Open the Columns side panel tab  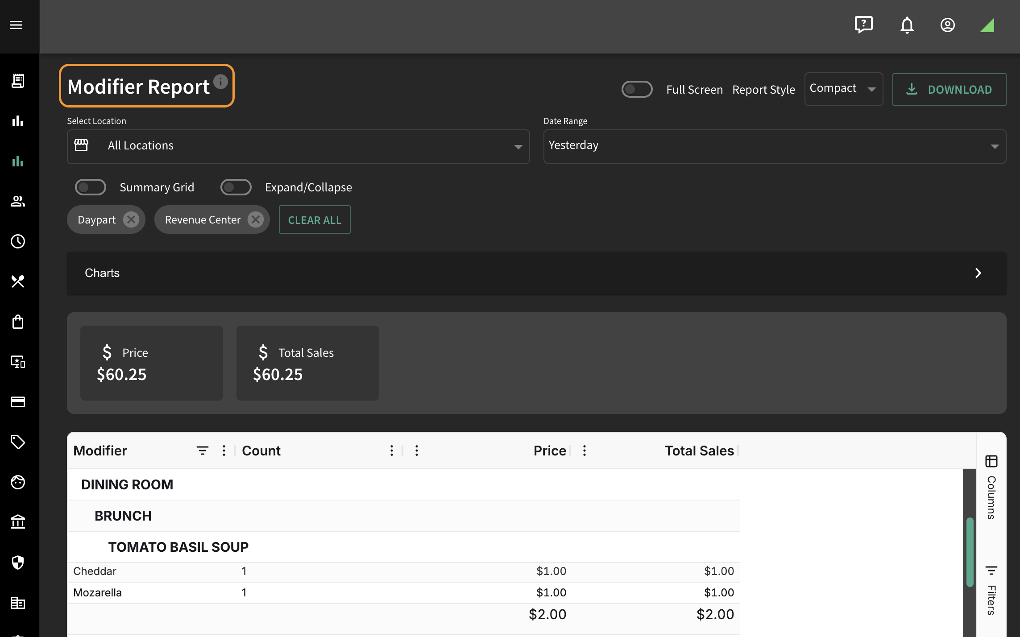[x=991, y=487]
